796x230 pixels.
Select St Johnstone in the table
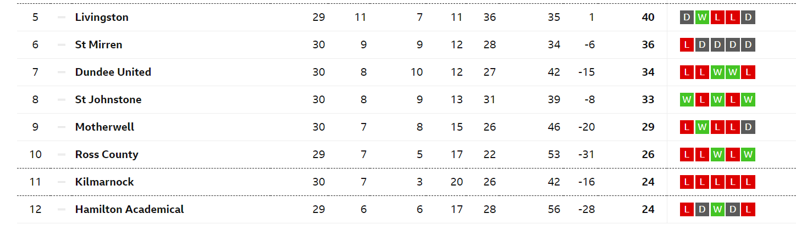coord(108,99)
